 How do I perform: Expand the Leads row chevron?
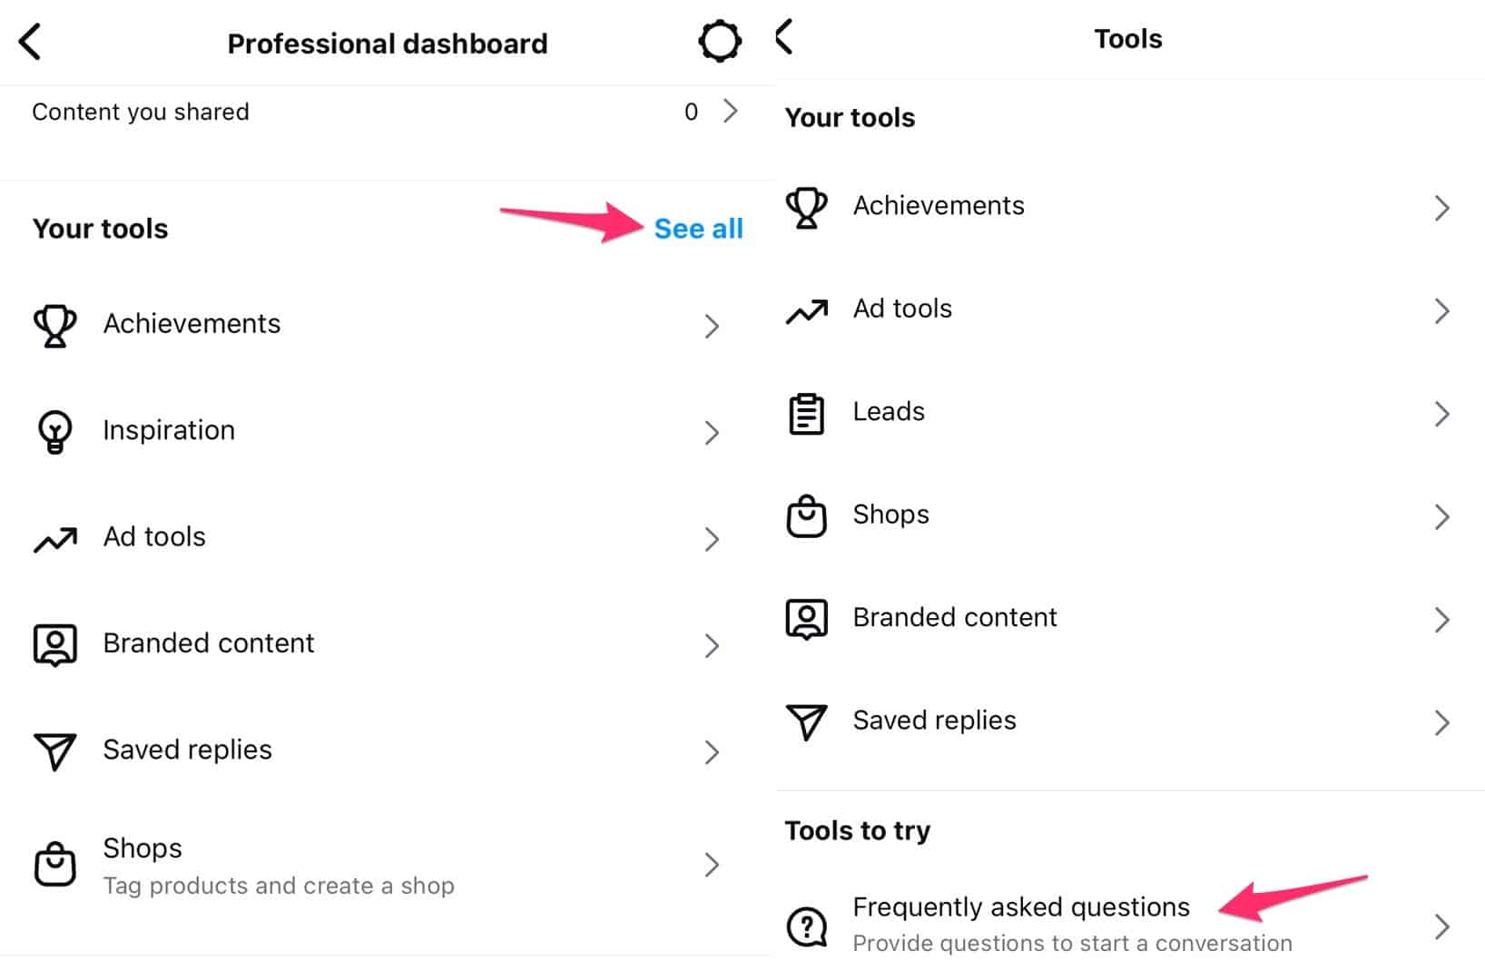1442,414
